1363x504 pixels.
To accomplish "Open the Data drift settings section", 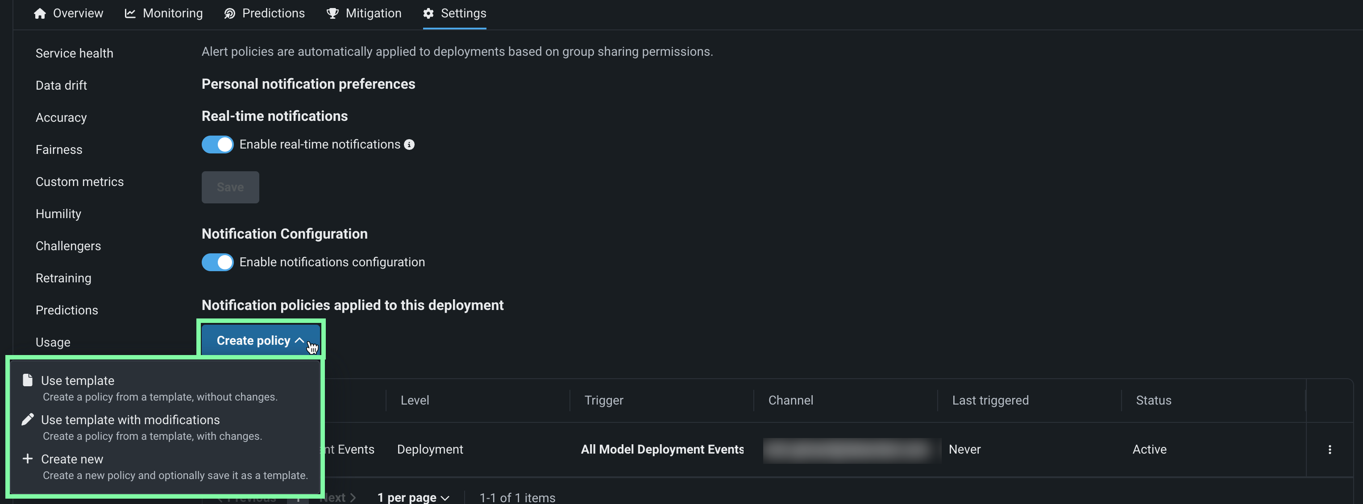I will 62,86.
